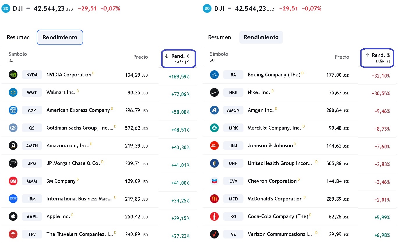
Task: Select the Rendimiento tab in left panel
Action: 60,37
